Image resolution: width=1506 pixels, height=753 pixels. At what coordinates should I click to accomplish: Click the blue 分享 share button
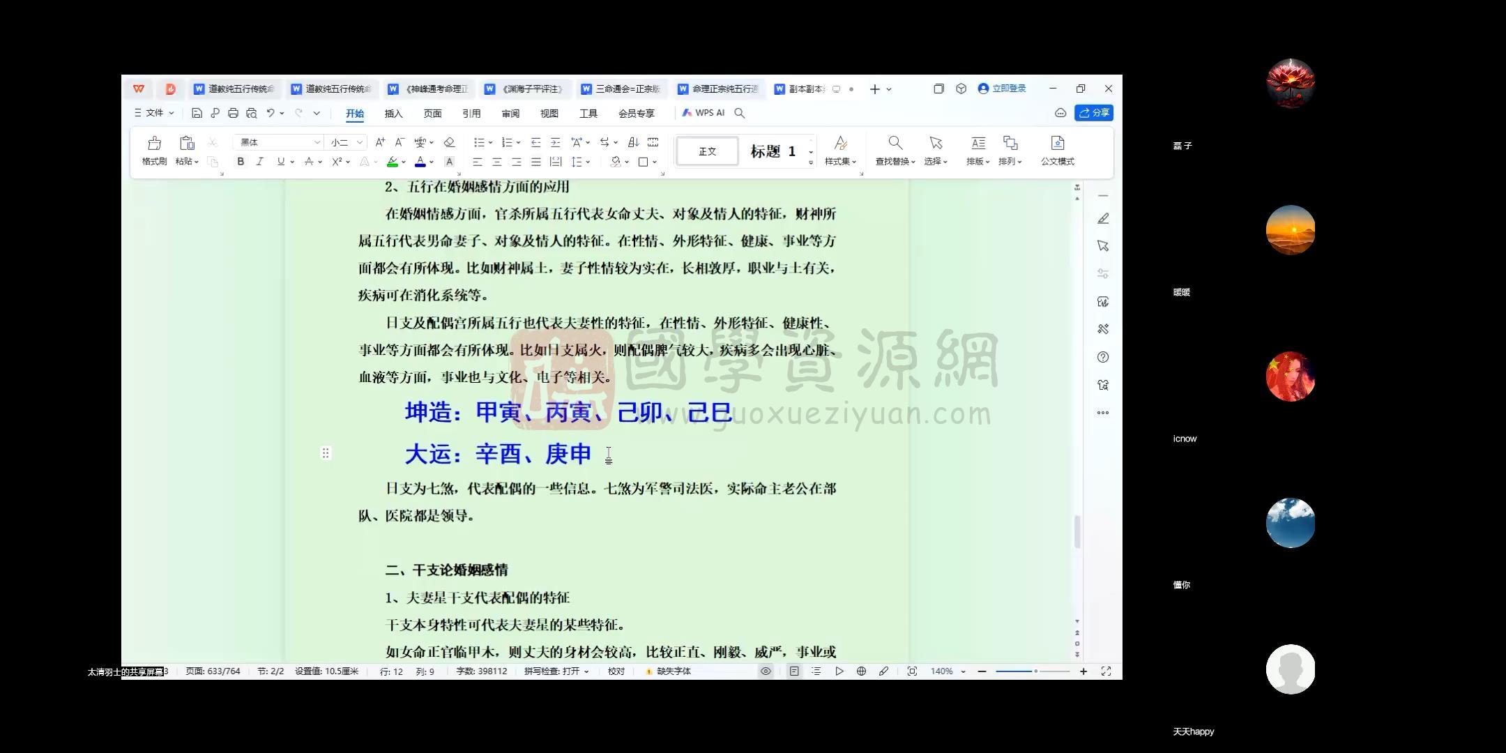tap(1093, 112)
